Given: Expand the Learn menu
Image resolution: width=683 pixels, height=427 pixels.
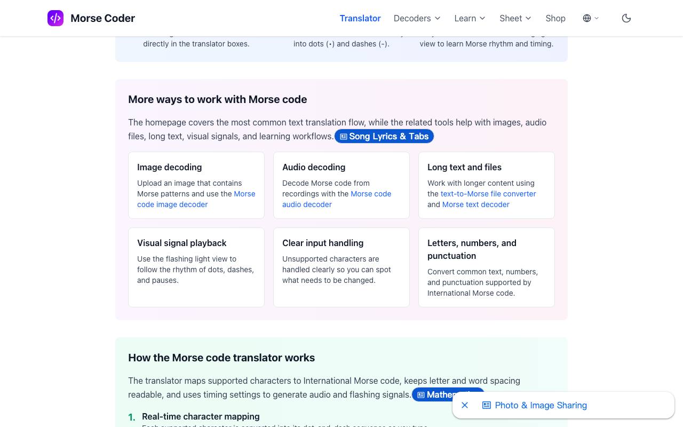Looking at the screenshot, I should pos(470,18).
